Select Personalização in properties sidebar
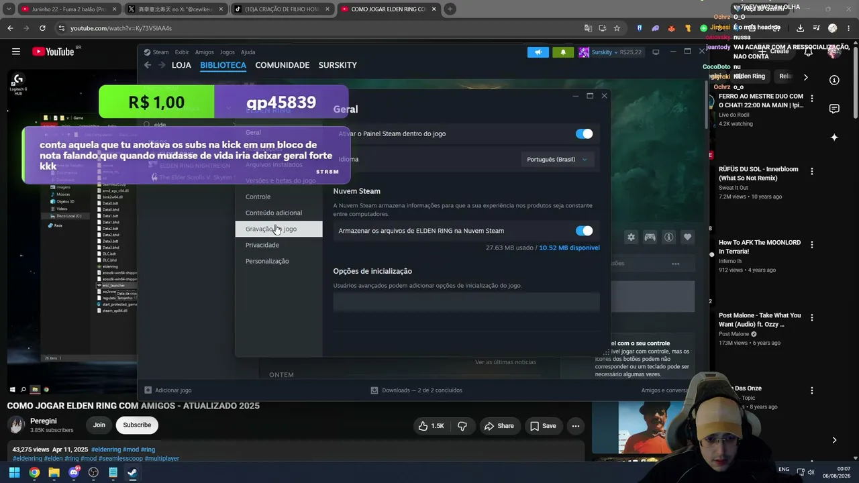The width and height of the screenshot is (859, 483). [279, 261]
